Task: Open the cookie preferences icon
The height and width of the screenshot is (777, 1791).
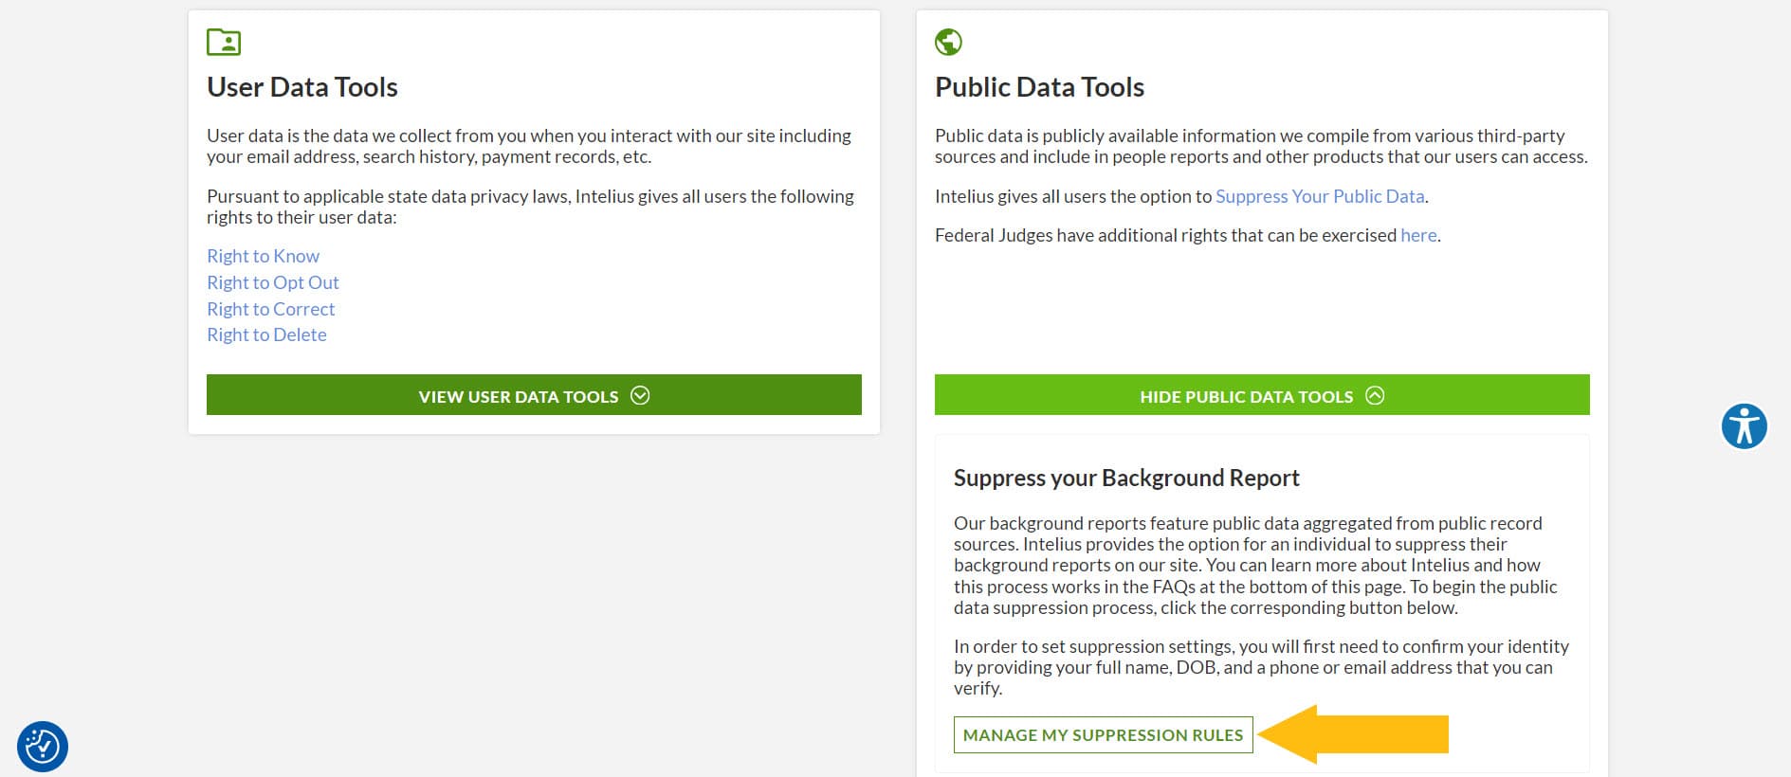Action: (x=43, y=747)
